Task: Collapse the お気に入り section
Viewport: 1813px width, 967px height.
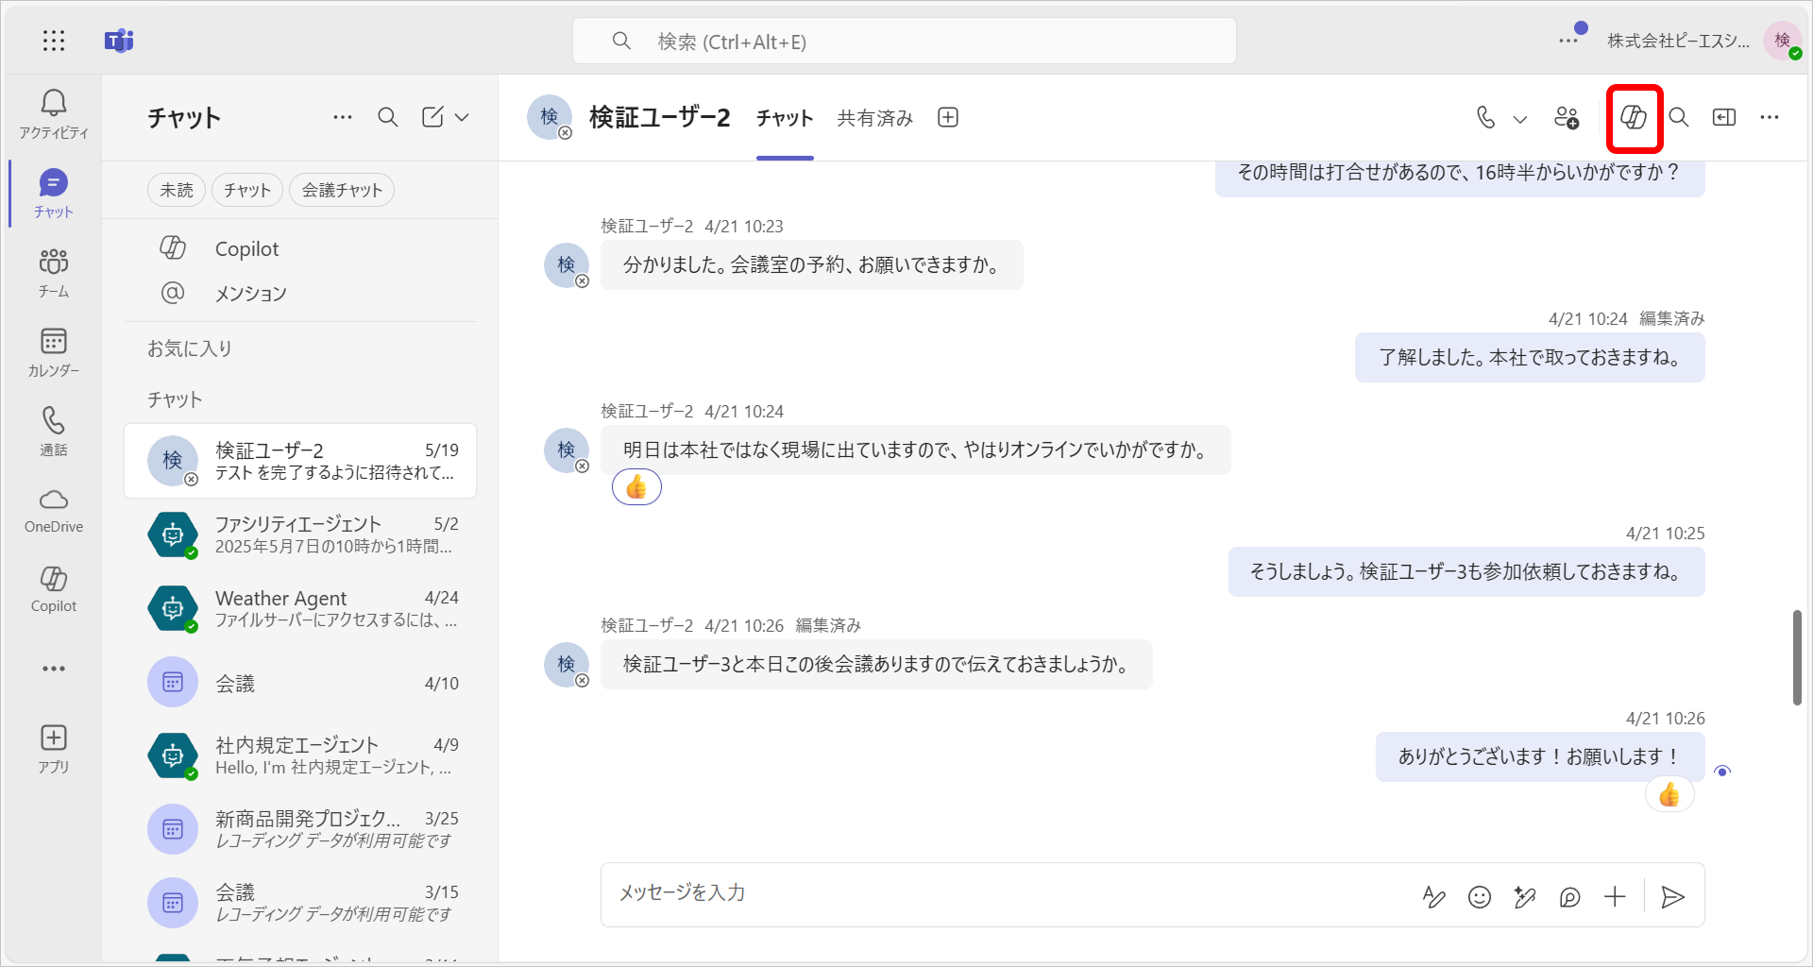Action: pyautogui.click(x=190, y=348)
